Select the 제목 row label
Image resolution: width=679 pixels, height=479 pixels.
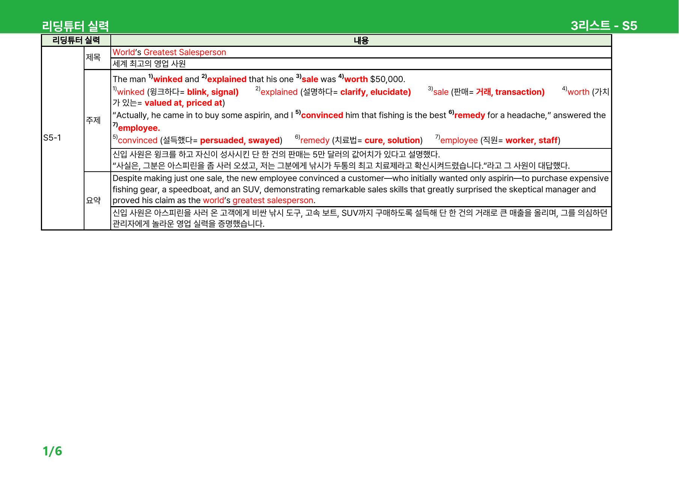pyautogui.click(x=93, y=57)
